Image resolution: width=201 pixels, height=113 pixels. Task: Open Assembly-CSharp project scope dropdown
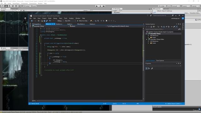51,26
